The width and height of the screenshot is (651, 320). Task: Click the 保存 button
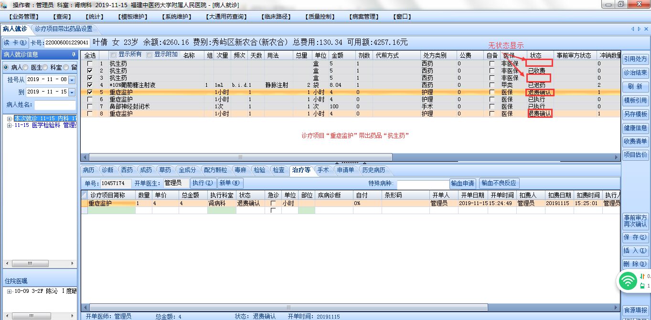click(x=635, y=237)
